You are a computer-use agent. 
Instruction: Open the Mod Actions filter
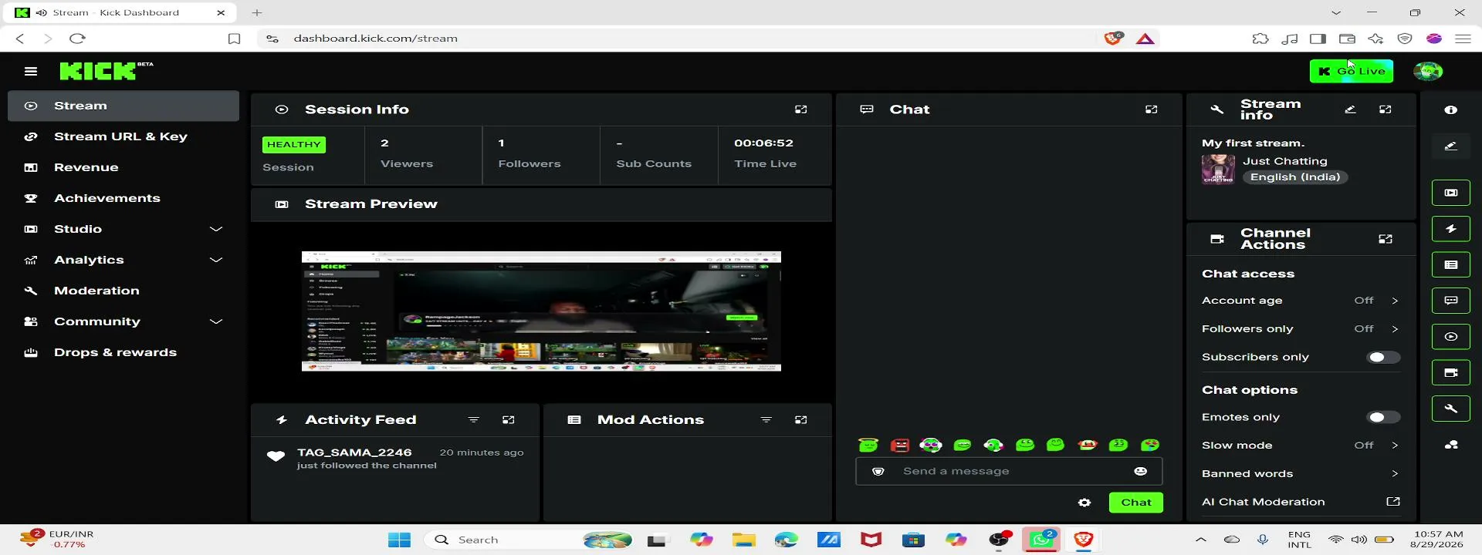[x=766, y=420]
